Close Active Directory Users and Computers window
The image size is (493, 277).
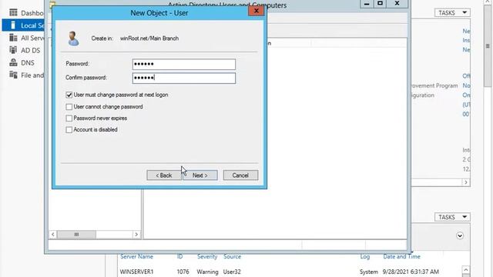click(397, 4)
